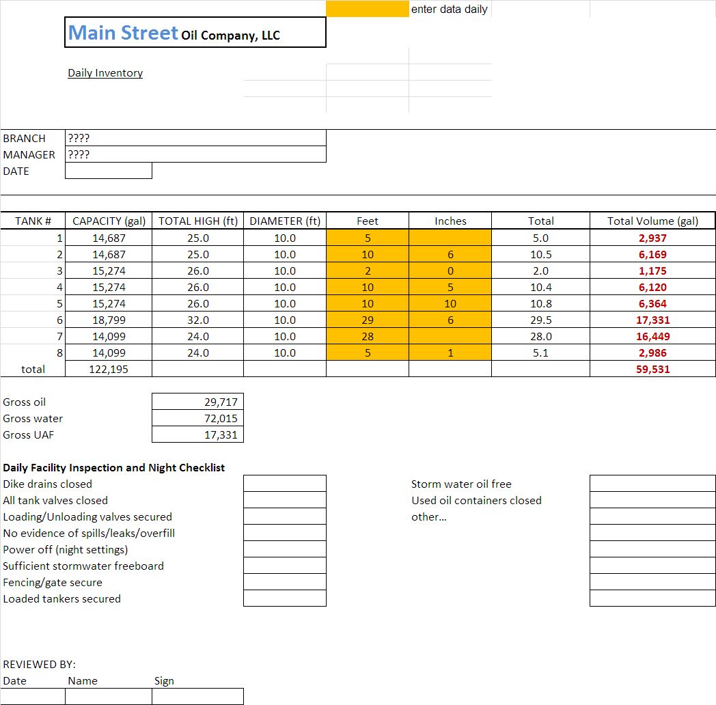The height and width of the screenshot is (705, 716).
Task: Select the MANAGER name field
Action: 195,154
